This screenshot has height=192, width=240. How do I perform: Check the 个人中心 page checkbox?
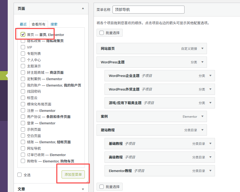coord(23,60)
